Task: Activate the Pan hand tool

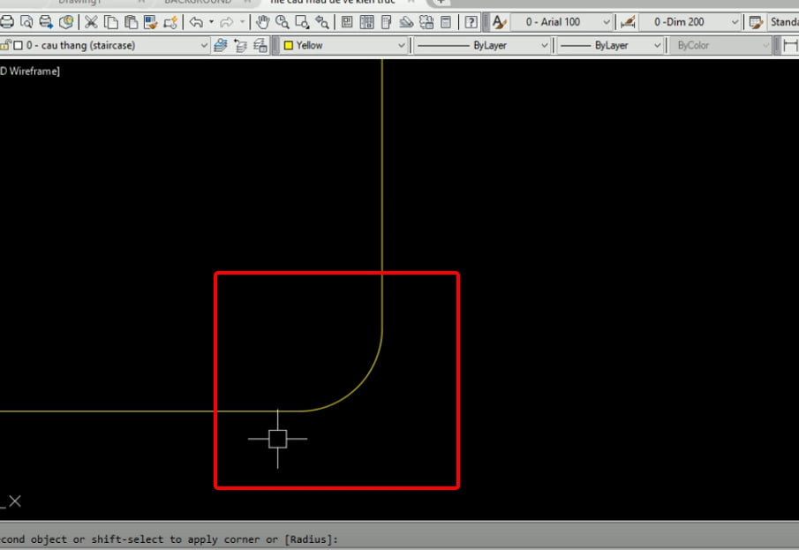Action: tap(262, 22)
